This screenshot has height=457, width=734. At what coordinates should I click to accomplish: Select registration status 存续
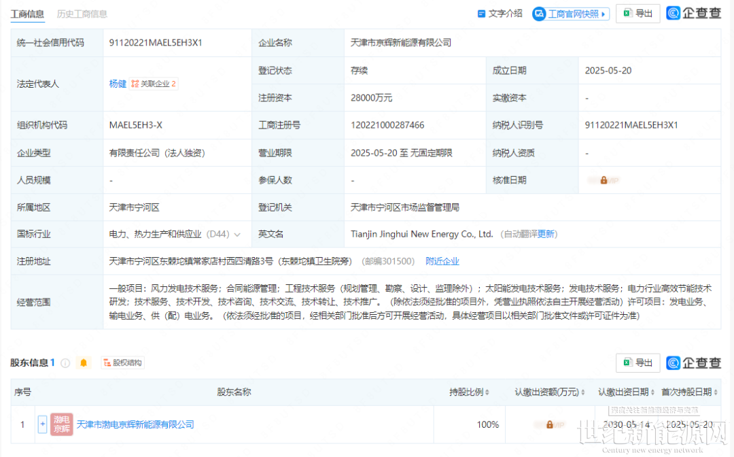359,70
